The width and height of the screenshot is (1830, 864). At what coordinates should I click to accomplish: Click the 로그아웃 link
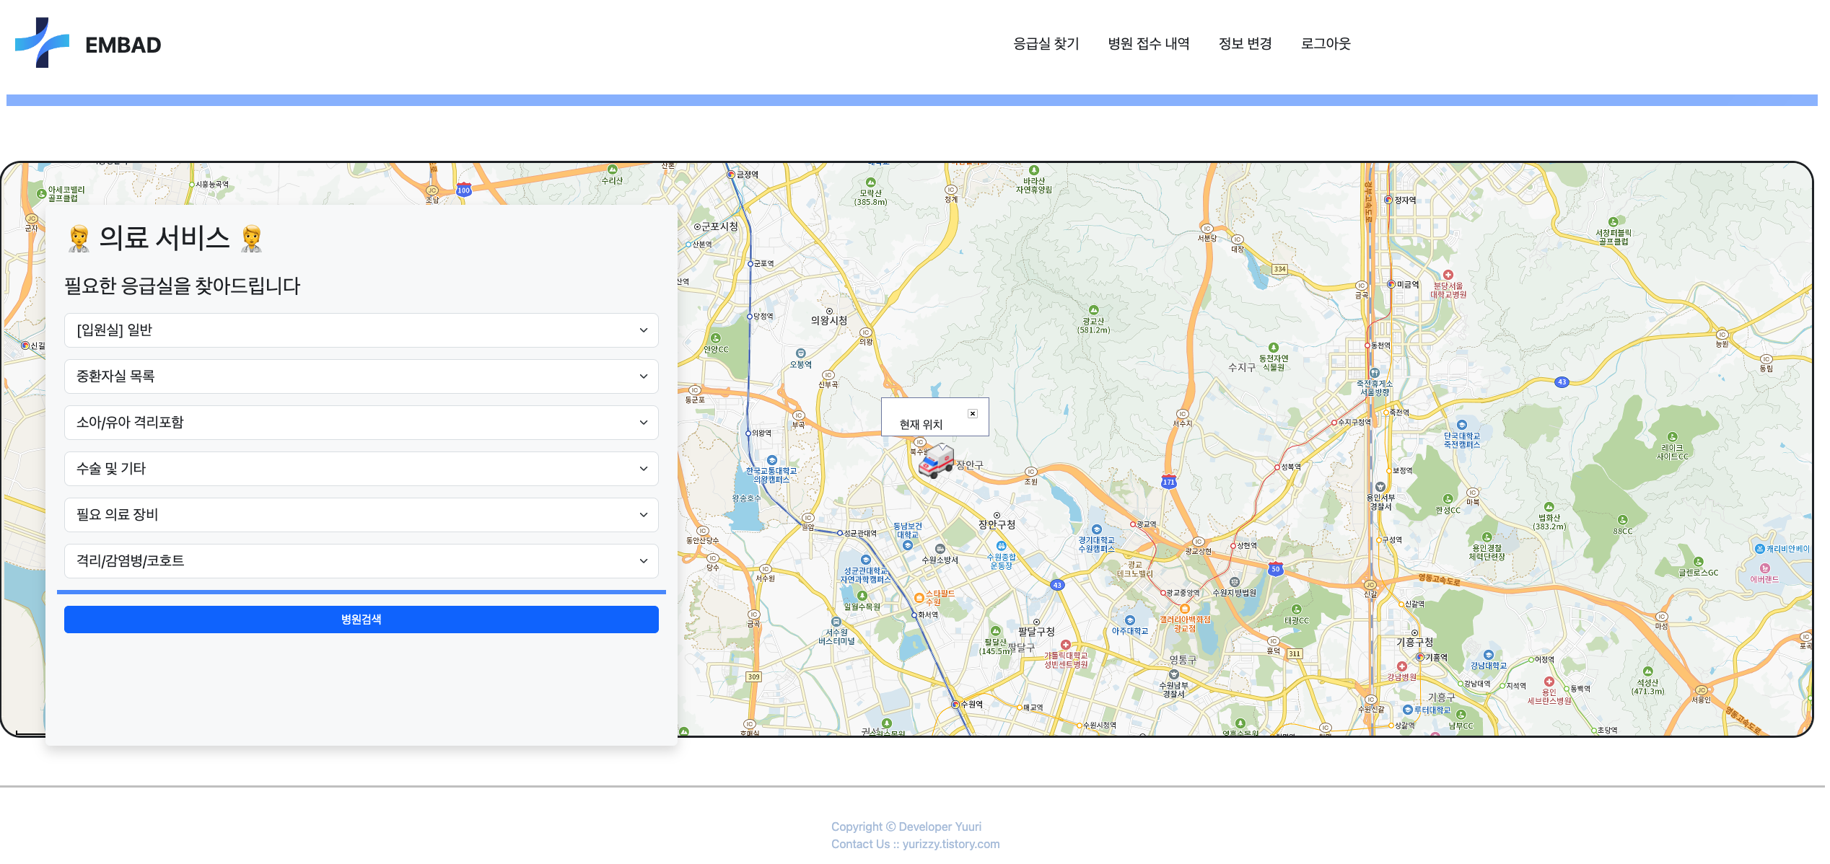click(1325, 44)
